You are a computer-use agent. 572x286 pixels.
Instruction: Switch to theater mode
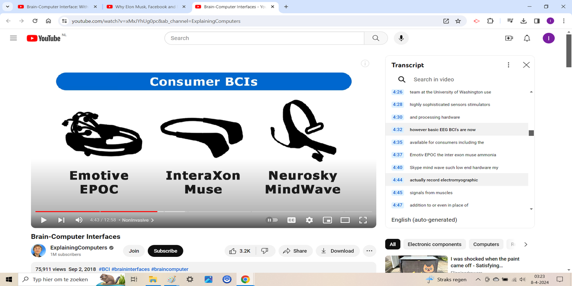345,220
